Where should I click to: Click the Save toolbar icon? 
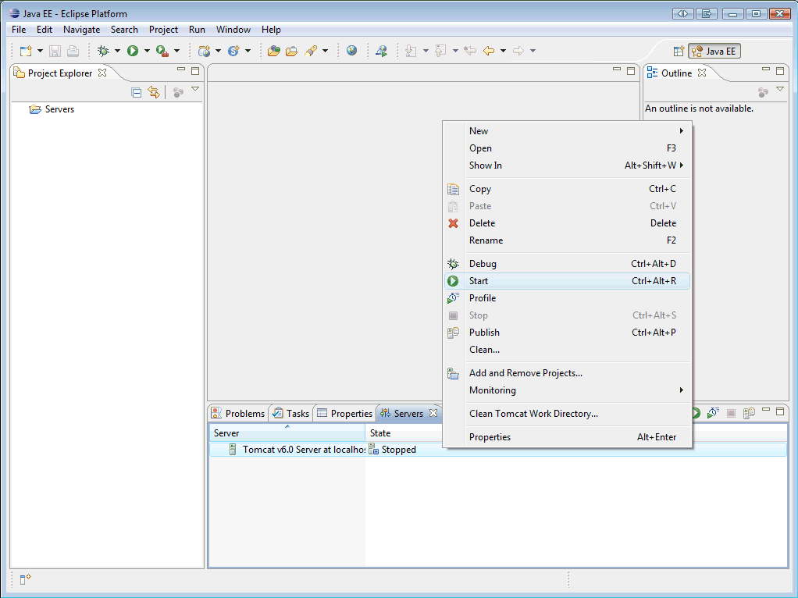(55, 51)
